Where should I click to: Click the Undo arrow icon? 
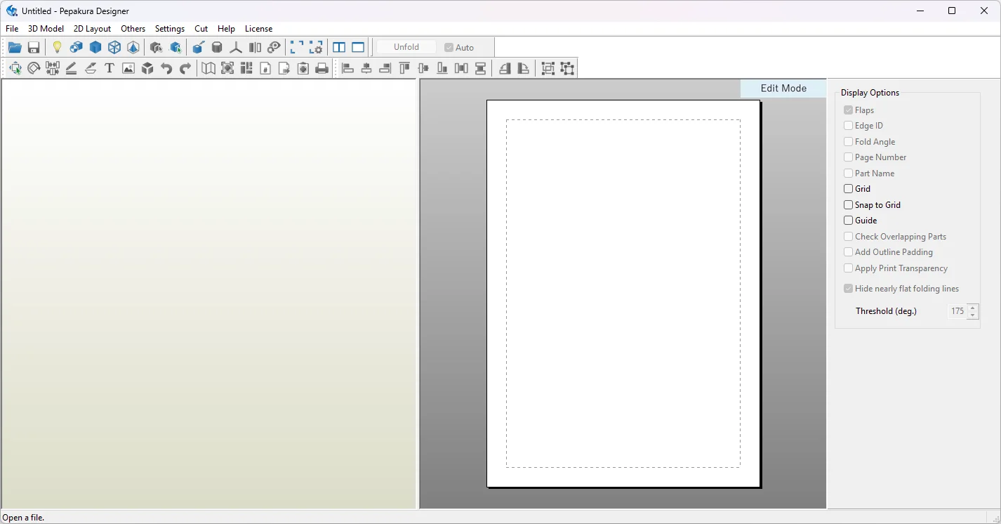(166, 68)
